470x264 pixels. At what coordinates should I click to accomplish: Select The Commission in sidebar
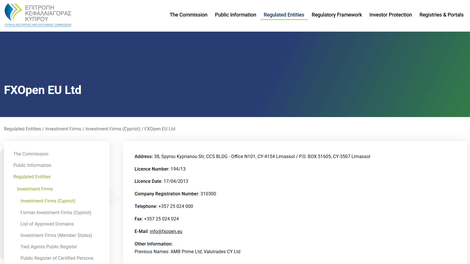tap(31, 154)
